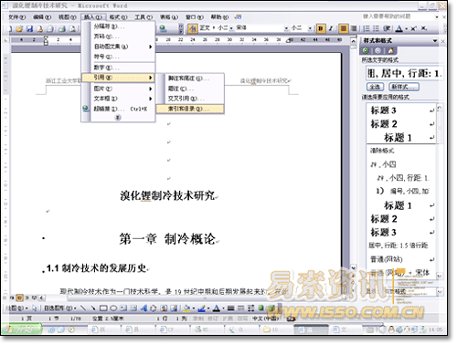Click the task pane back arrow icon
The width and height of the screenshot is (457, 345).
point(366,51)
